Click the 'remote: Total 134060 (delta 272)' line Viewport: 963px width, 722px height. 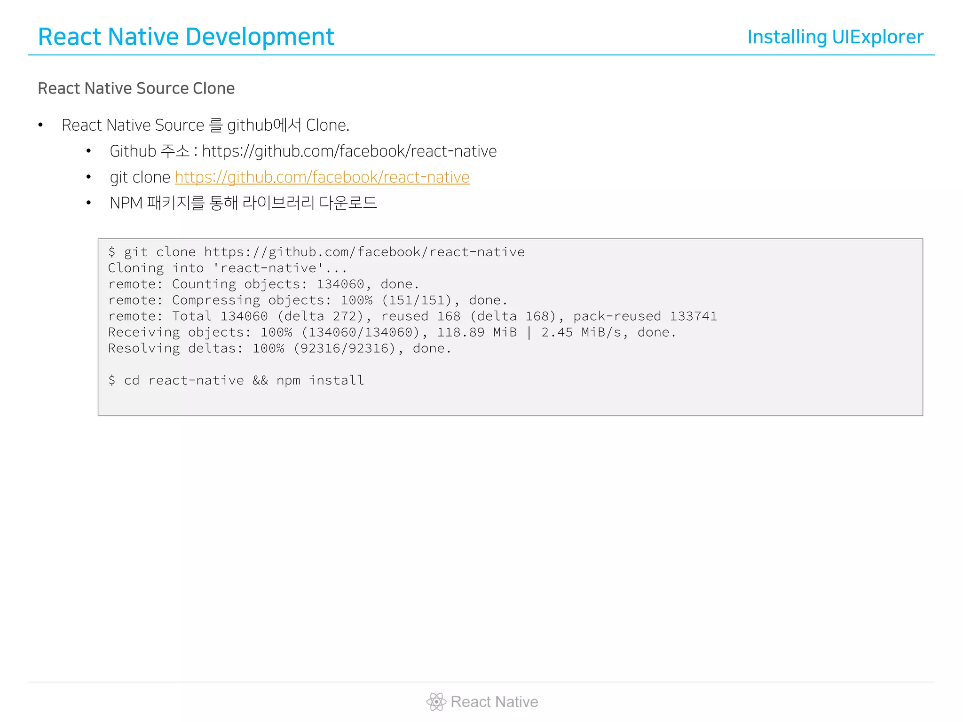click(412, 316)
